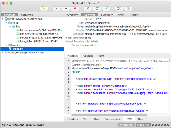This screenshot has width=171, height=128.
Task: Click the Repeat request refresh icon
Action: pyautogui.click(x=97, y=9)
